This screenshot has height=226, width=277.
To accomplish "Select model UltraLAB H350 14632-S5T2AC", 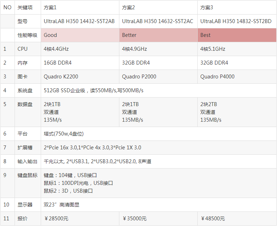I will coord(158,21).
